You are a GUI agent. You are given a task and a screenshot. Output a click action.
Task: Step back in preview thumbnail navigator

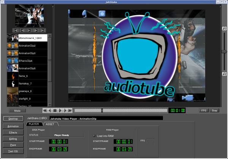[22, 30]
